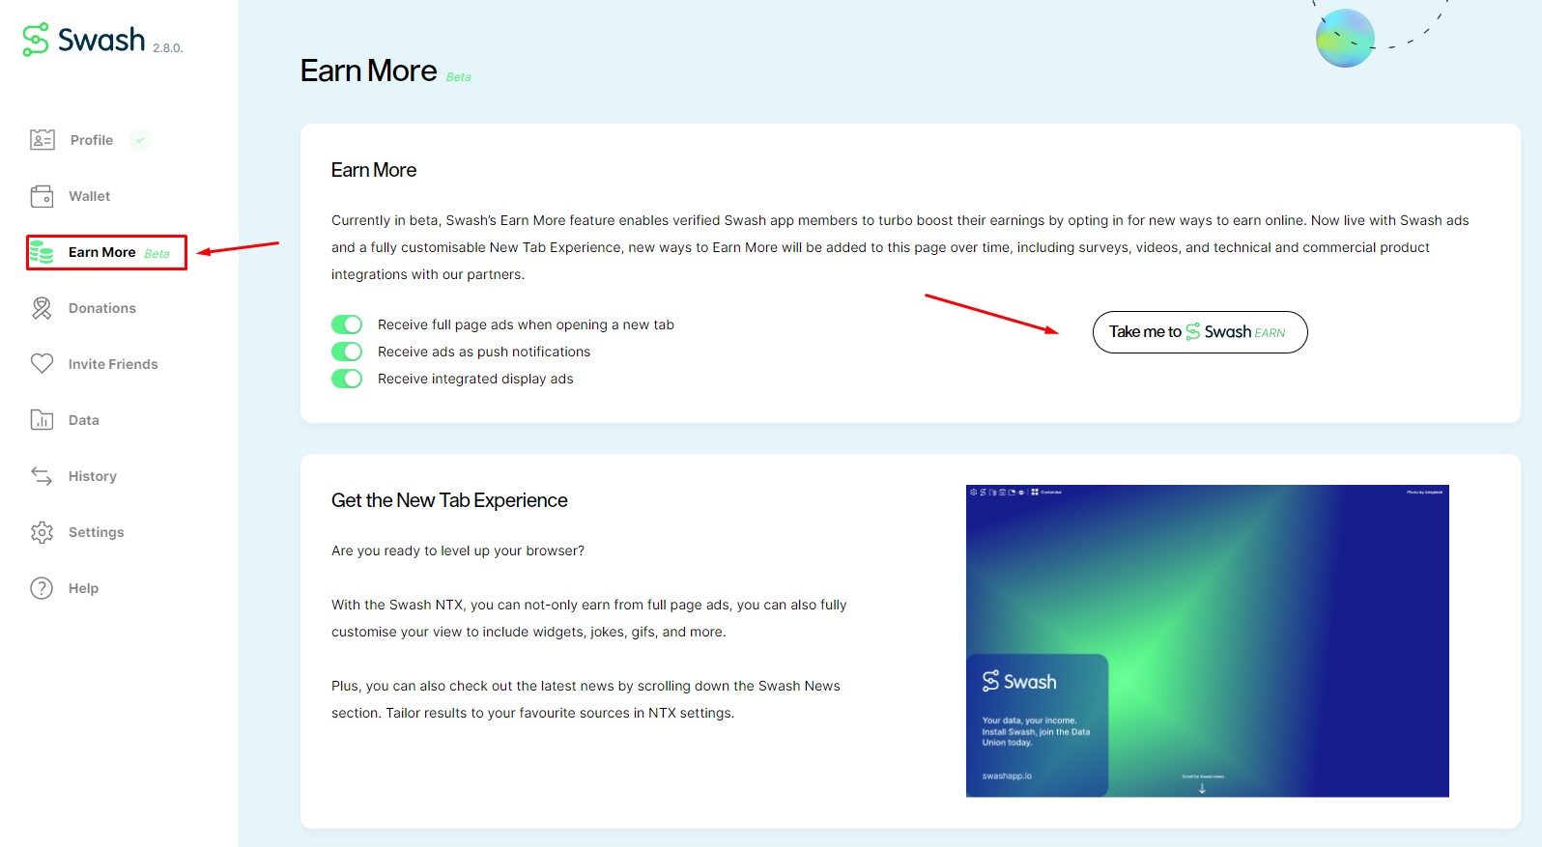1542x847 pixels.
Task: Click the Wallet icon in sidebar
Action: pos(42,196)
